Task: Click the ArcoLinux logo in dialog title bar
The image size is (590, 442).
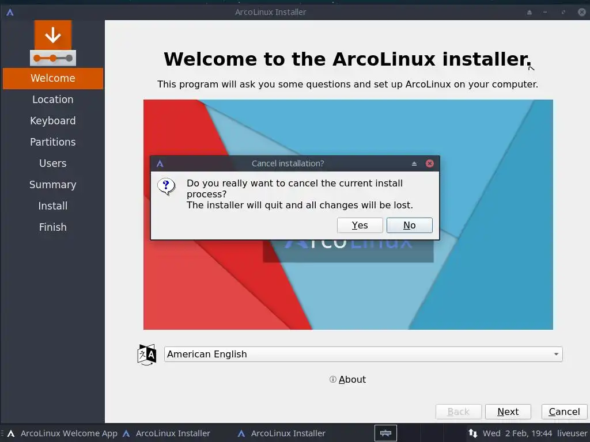Action: click(x=160, y=163)
